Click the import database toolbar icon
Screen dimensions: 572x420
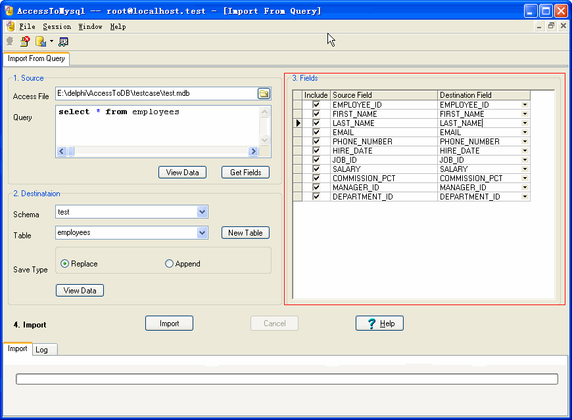(41, 41)
